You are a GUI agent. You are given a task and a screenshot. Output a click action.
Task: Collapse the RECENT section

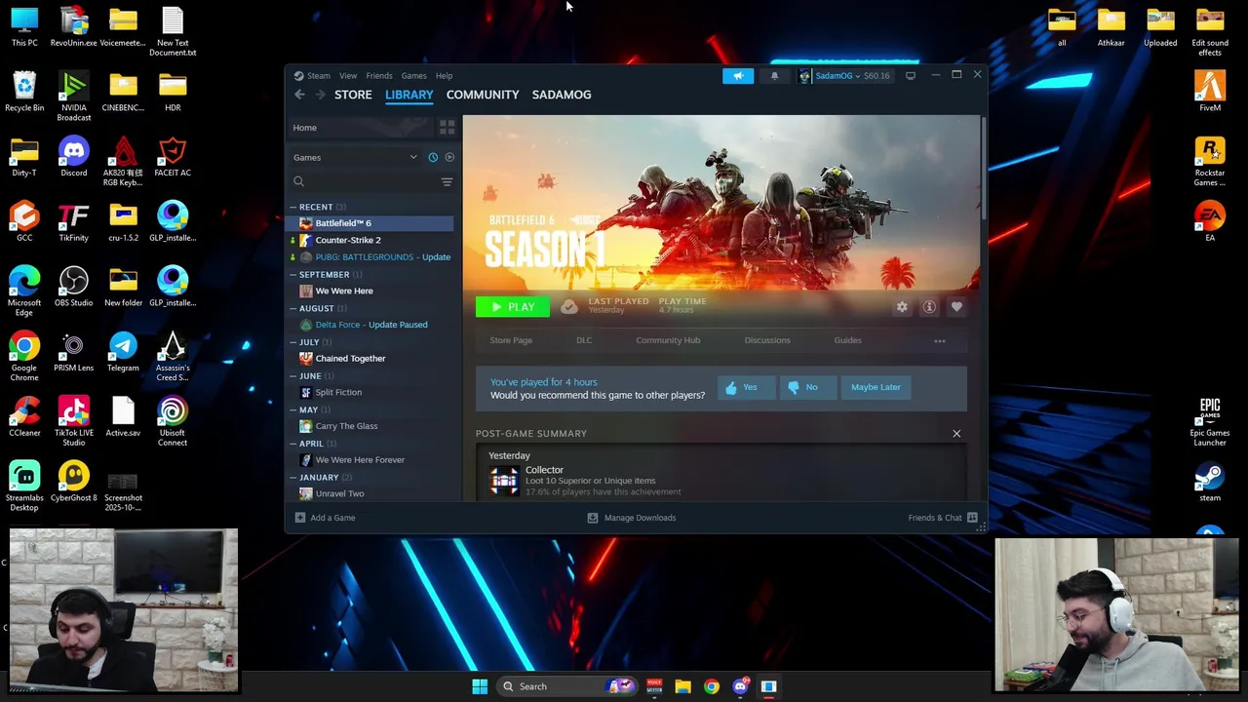292,207
